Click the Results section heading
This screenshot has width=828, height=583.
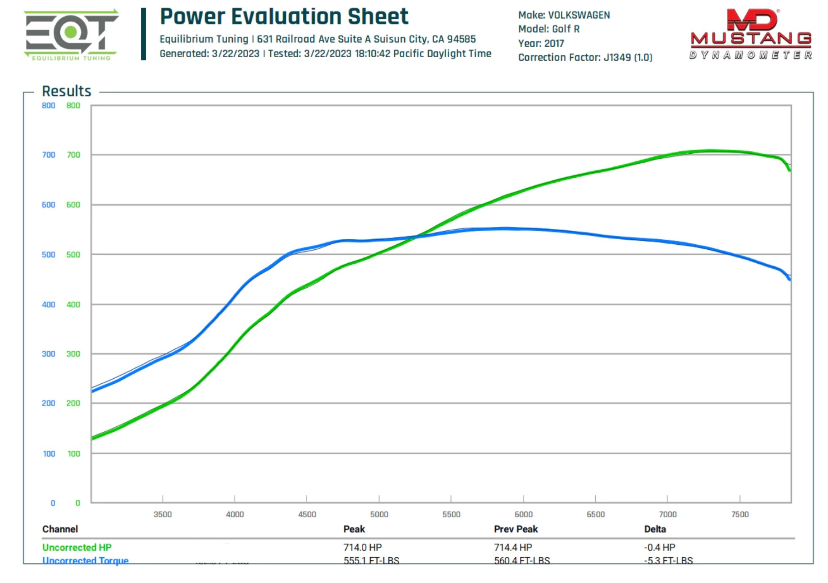tap(66, 91)
